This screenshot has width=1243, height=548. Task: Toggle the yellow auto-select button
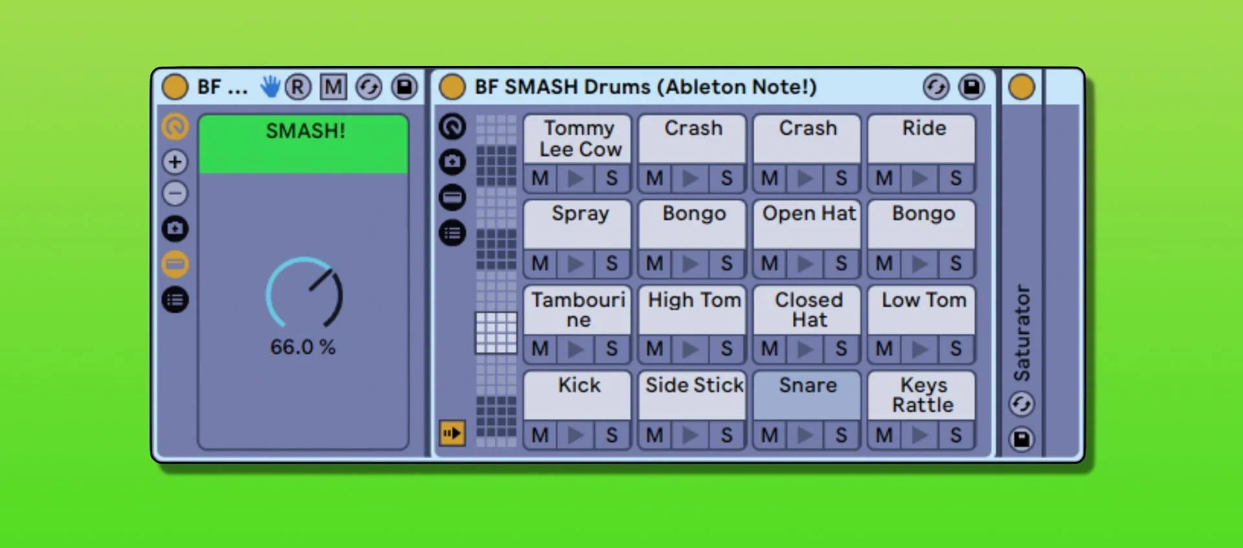pyautogui.click(x=453, y=433)
